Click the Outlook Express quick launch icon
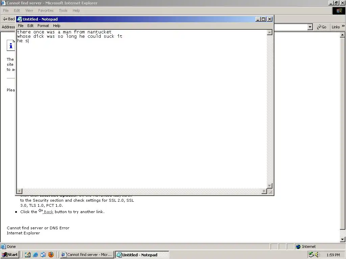The image size is (346, 259). tap(43, 255)
